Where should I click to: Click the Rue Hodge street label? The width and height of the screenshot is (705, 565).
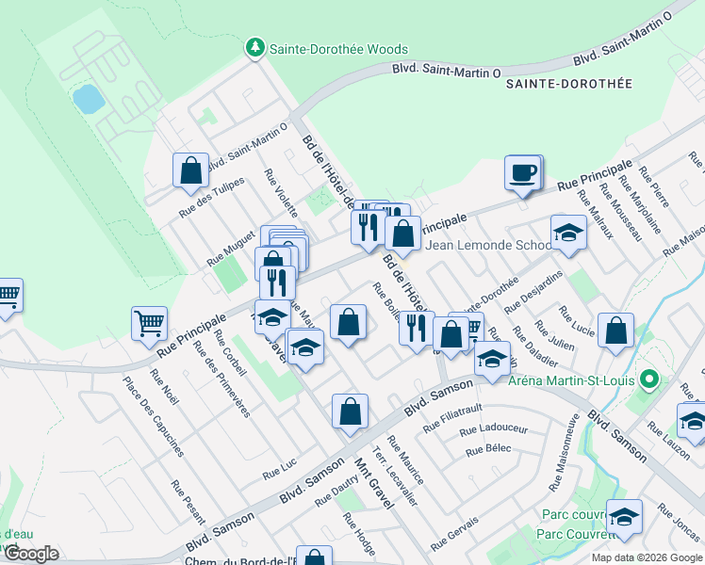pos(359,534)
